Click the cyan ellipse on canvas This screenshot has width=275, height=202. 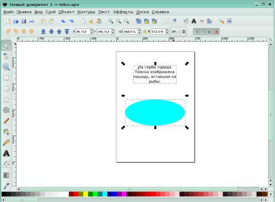click(155, 112)
